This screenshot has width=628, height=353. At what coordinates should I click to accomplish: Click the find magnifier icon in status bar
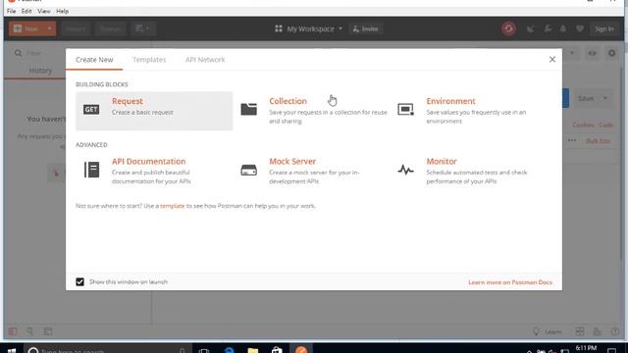point(29,331)
